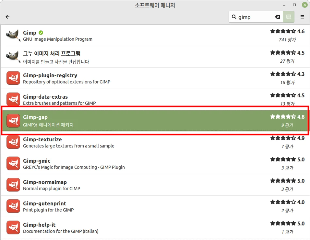Maximize the 소프트웨어 매니저 window
310x240 pixels.
294,5
